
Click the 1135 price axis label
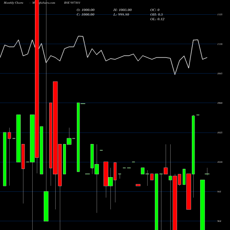click(220, 15)
